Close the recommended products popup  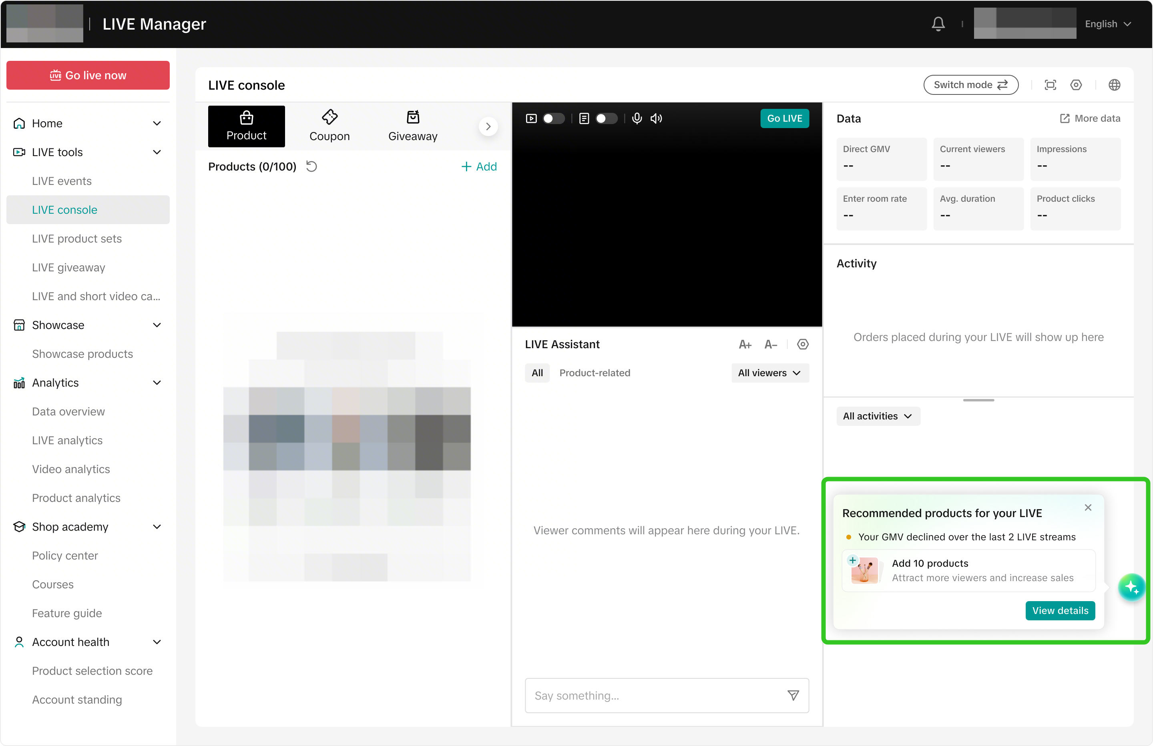(x=1088, y=507)
